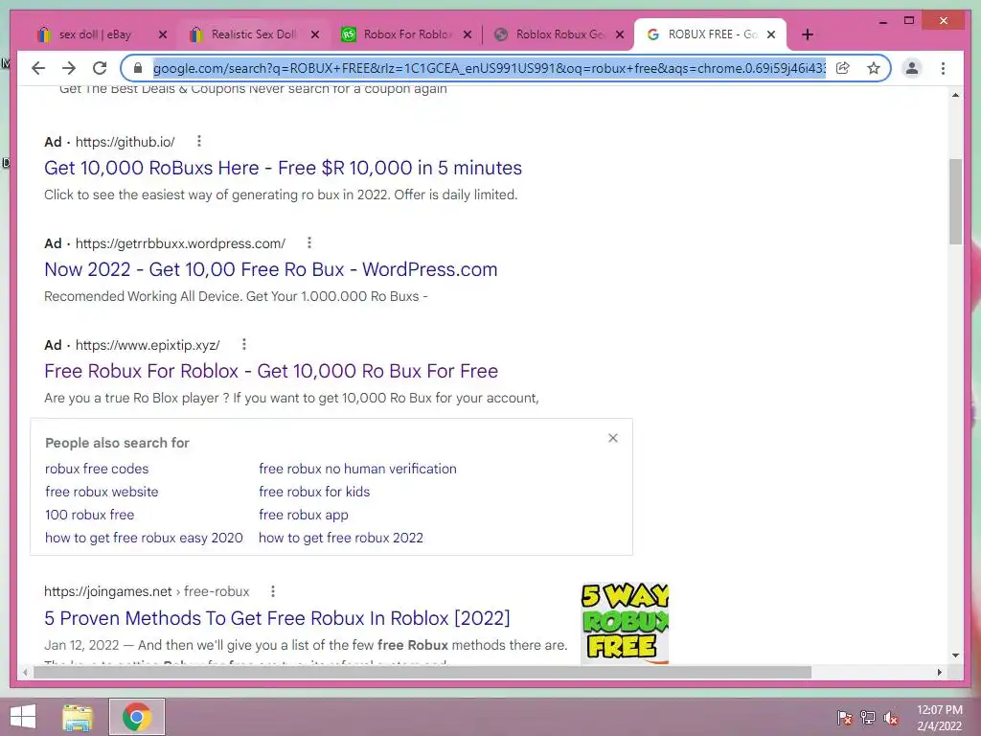Open '5 Proven Methods To Get Free Robux' result
Image resolution: width=981 pixels, height=736 pixels.
click(x=277, y=618)
